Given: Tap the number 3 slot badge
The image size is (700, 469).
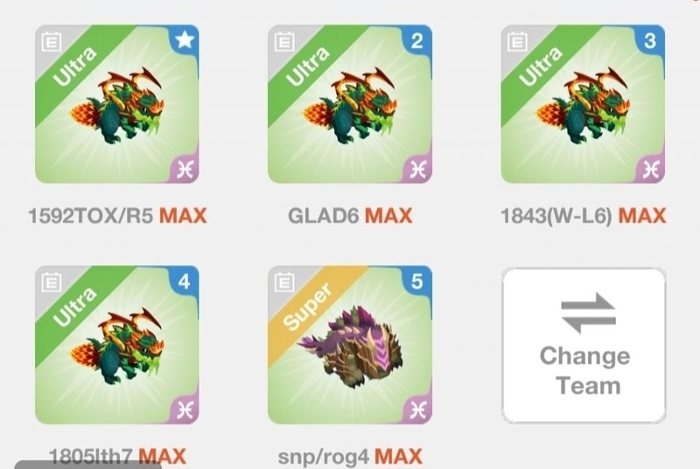Looking at the screenshot, I should coord(650,40).
